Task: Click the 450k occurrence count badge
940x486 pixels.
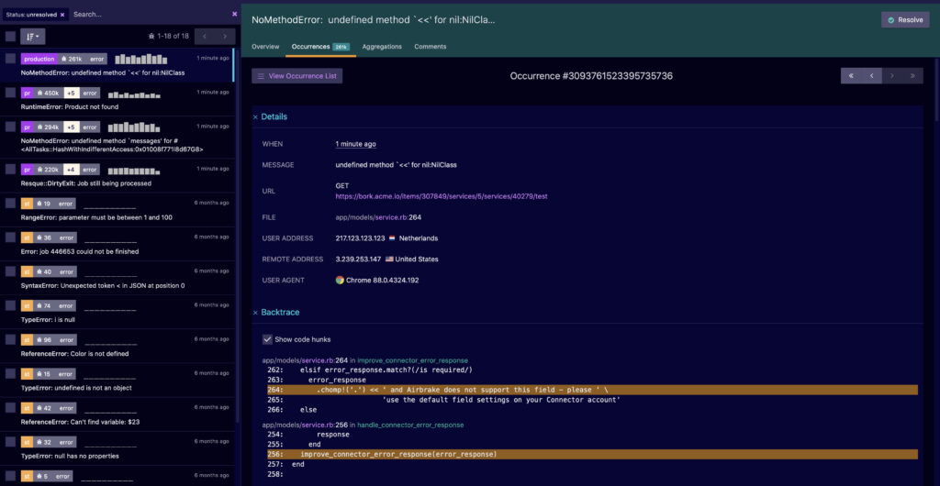Action: tap(48, 93)
